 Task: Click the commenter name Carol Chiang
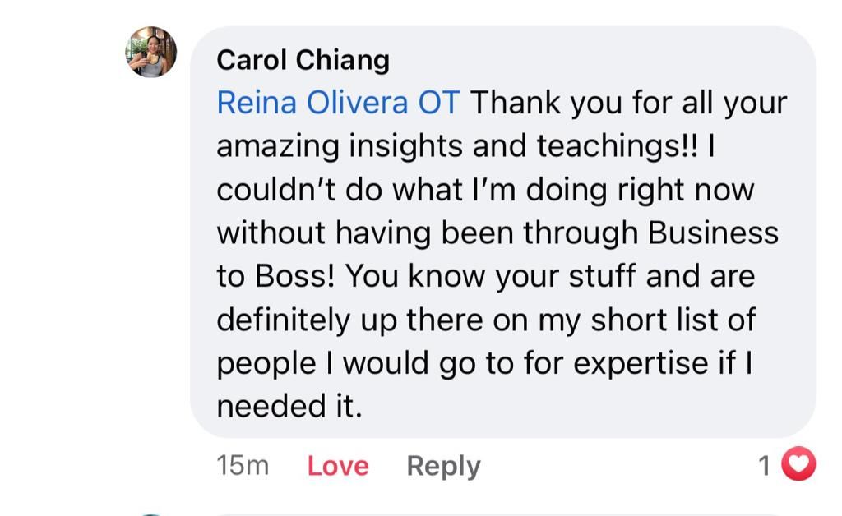(303, 60)
